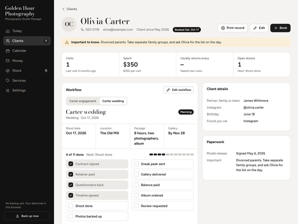This screenshot has width=298, height=224.
Task: Uncheck Questionnaire back
Action: click(x=71, y=185)
